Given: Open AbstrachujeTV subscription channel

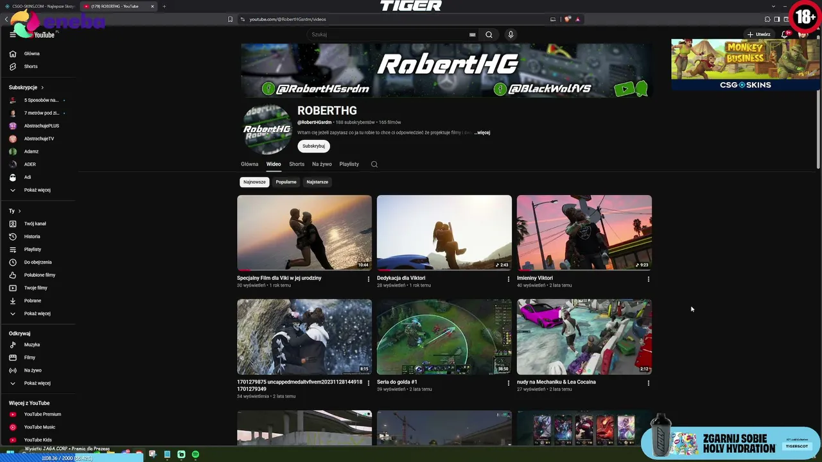Looking at the screenshot, I should (x=38, y=139).
